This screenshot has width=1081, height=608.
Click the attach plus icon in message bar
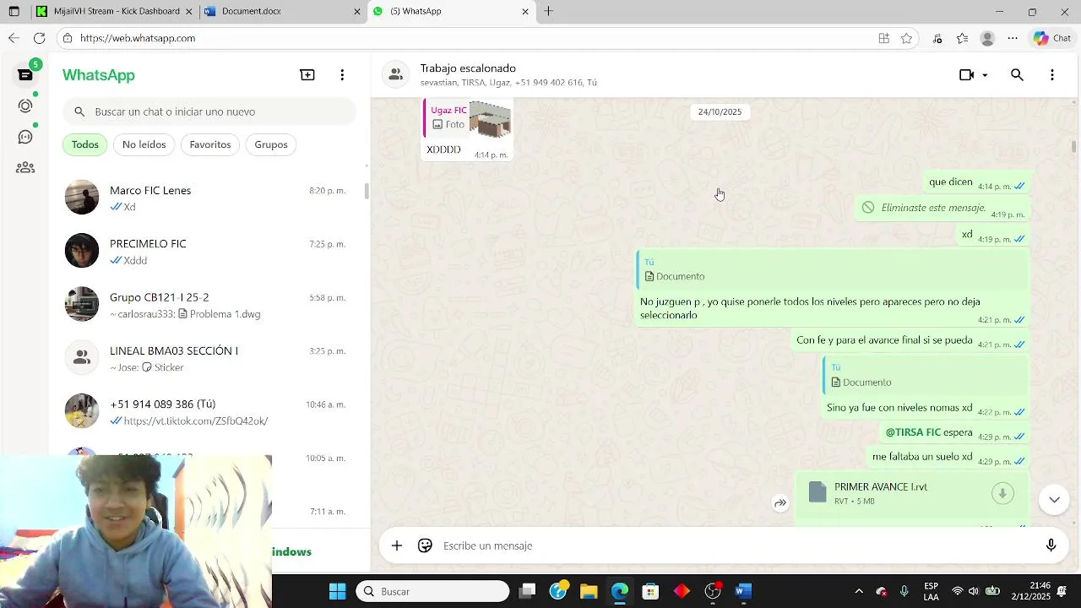(x=397, y=546)
